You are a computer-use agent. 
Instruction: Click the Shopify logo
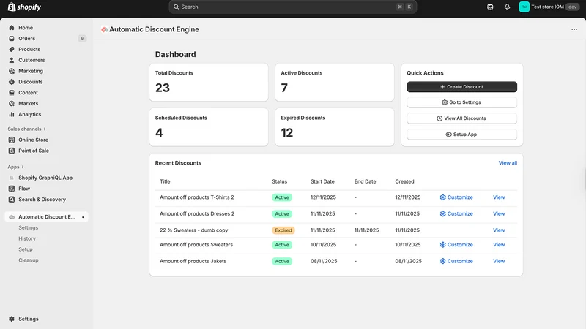[x=24, y=7]
